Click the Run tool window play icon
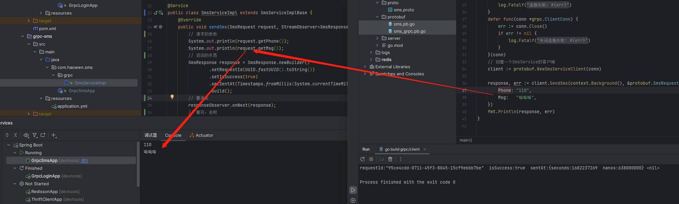 click(353, 190)
